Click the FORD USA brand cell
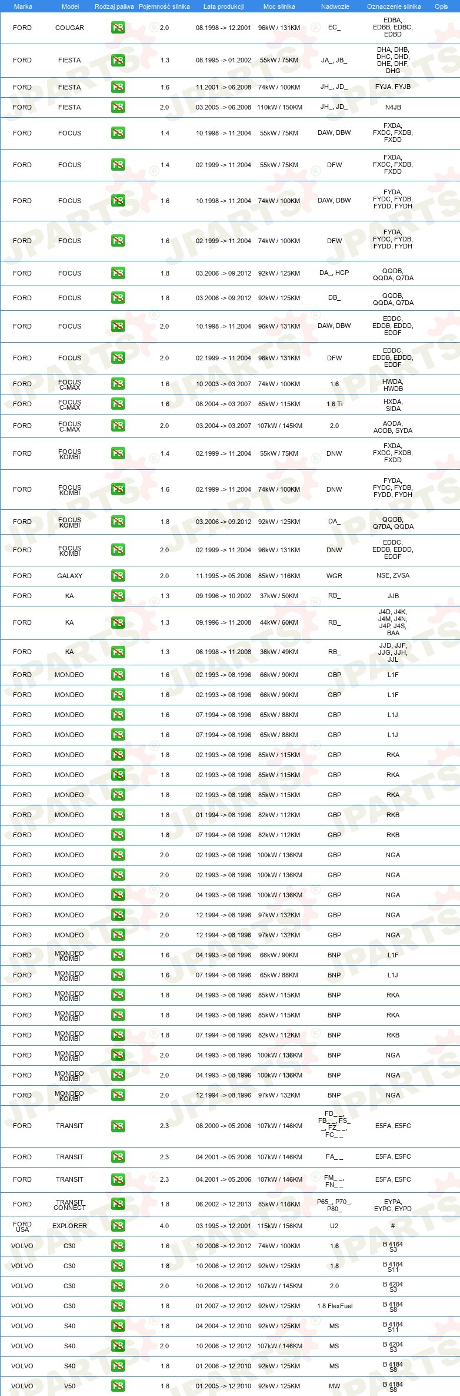This screenshot has width=460, height=1396. [x=22, y=1226]
